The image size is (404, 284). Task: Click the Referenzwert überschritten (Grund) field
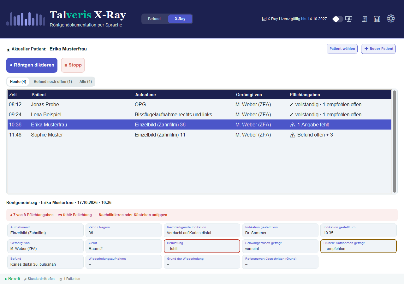[x=280, y=262]
